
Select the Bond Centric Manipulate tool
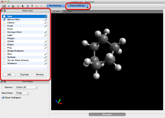13,5
